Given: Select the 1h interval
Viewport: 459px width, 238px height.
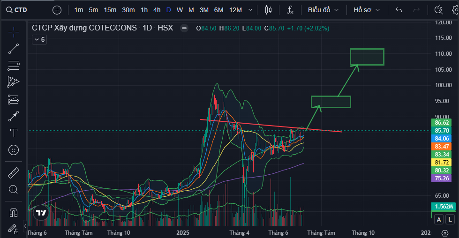Looking at the screenshot, I should click(144, 10).
